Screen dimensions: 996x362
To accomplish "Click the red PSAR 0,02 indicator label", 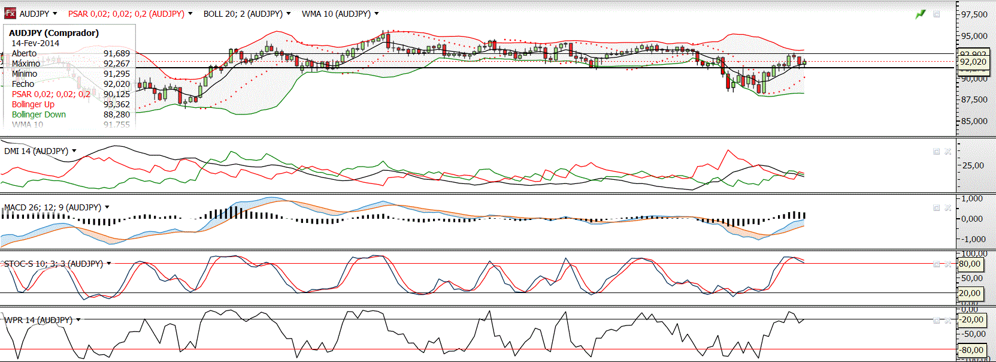I will [126, 14].
